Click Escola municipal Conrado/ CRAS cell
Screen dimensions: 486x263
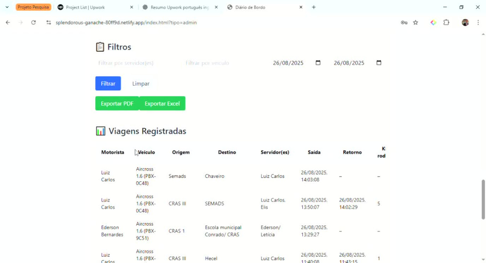(223, 231)
